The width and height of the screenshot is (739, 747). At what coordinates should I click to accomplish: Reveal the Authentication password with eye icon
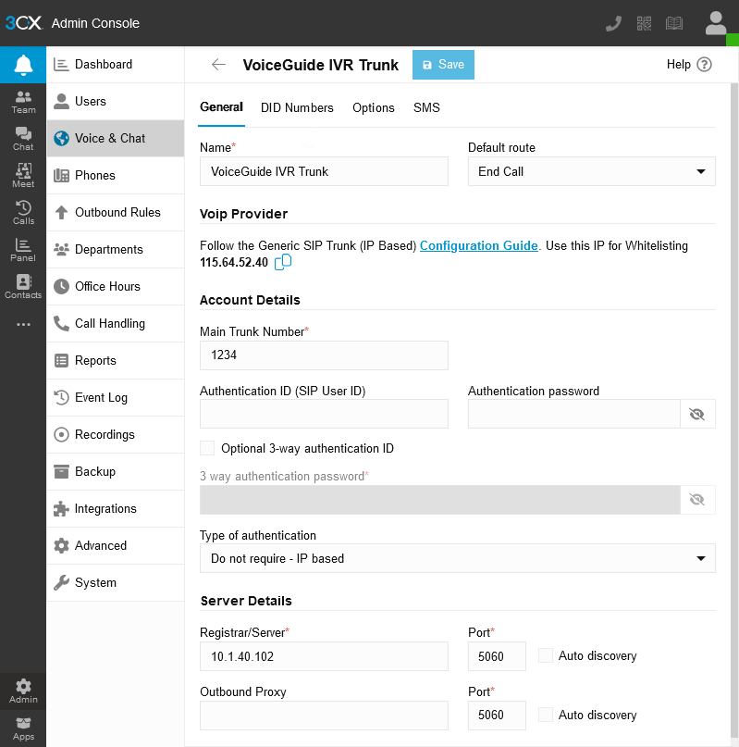coord(697,414)
